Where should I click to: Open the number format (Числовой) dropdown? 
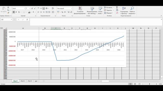click(x=72, y=8)
